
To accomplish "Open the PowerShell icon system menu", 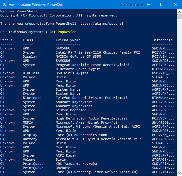I will click(5, 4).
